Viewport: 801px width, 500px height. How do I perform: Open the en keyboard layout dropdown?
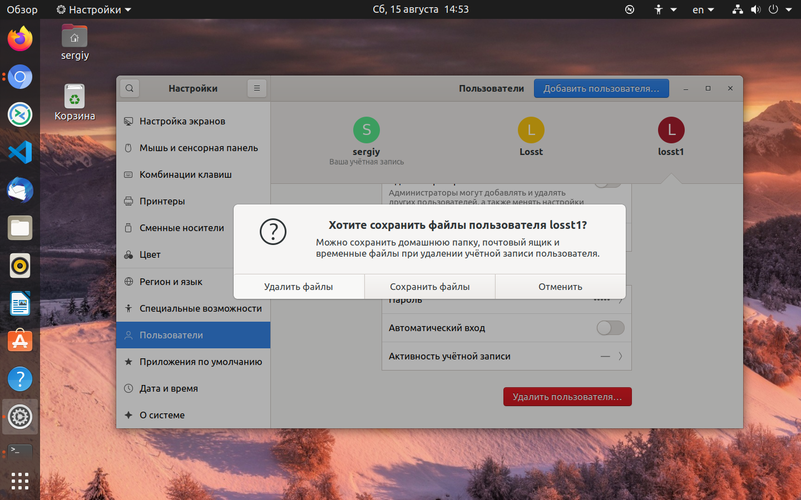point(703,9)
